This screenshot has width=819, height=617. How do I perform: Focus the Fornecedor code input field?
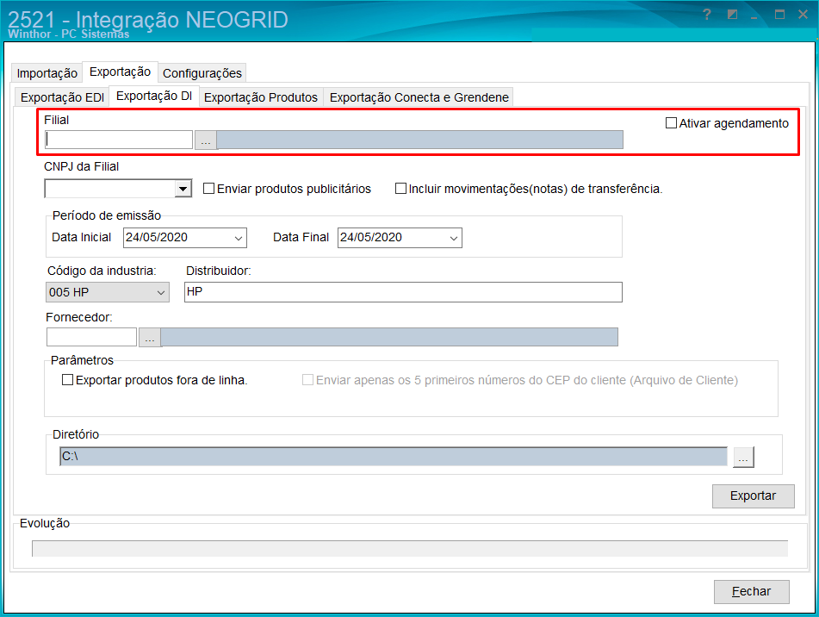91,337
